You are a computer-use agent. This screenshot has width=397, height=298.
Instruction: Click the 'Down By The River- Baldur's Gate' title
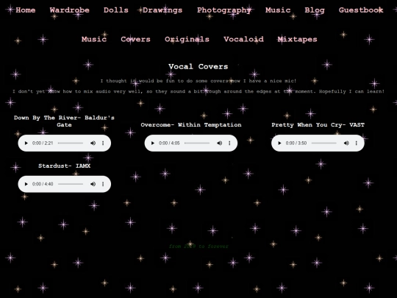click(64, 121)
